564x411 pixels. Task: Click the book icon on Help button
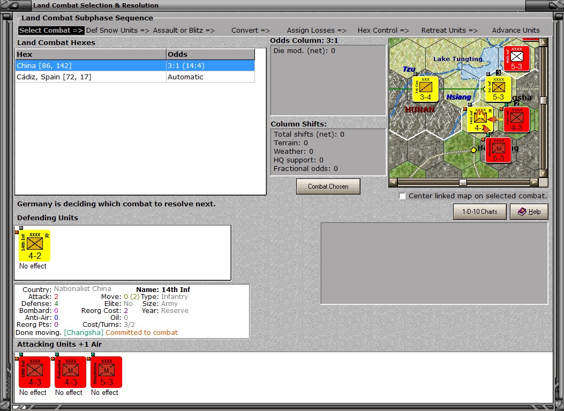pos(522,212)
